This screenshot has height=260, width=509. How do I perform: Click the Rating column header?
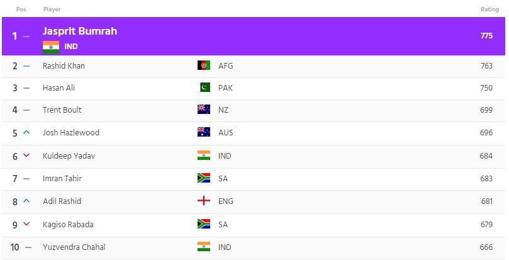click(489, 9)
